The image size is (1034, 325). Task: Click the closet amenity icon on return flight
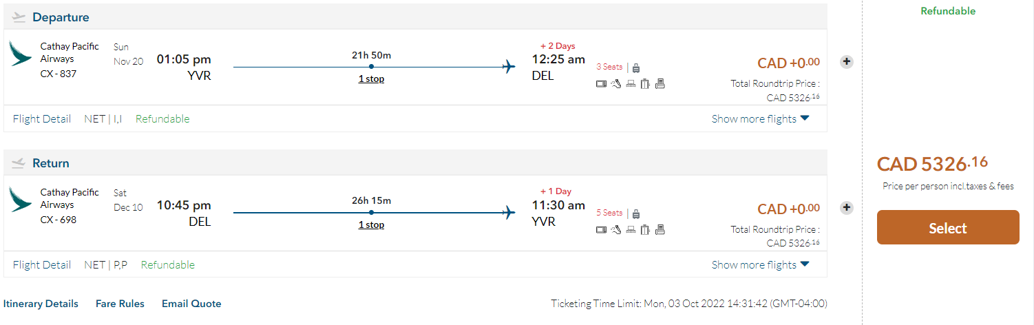pyautogui.click(x=645, y=230)
